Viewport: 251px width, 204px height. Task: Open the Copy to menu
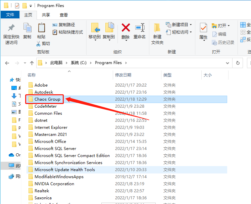[109, 31]
